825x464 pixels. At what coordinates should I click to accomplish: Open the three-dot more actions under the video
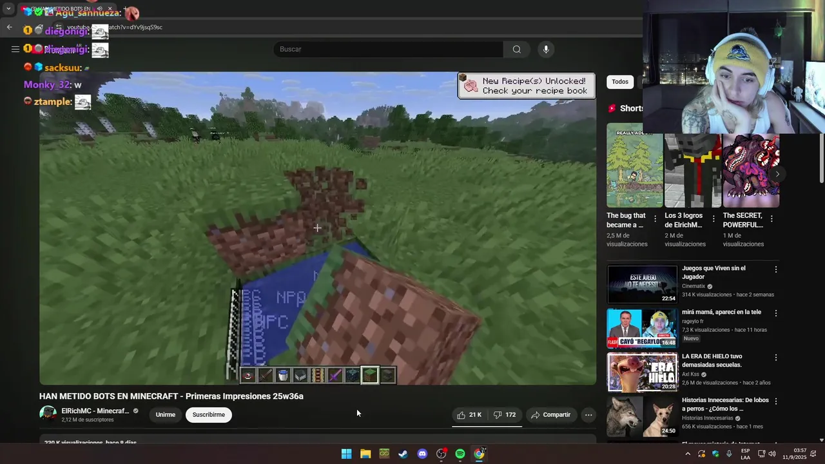point(588,415)
